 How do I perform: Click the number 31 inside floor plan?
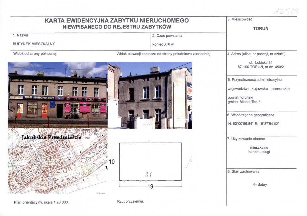pyautogui.click(x=148, y=174)
